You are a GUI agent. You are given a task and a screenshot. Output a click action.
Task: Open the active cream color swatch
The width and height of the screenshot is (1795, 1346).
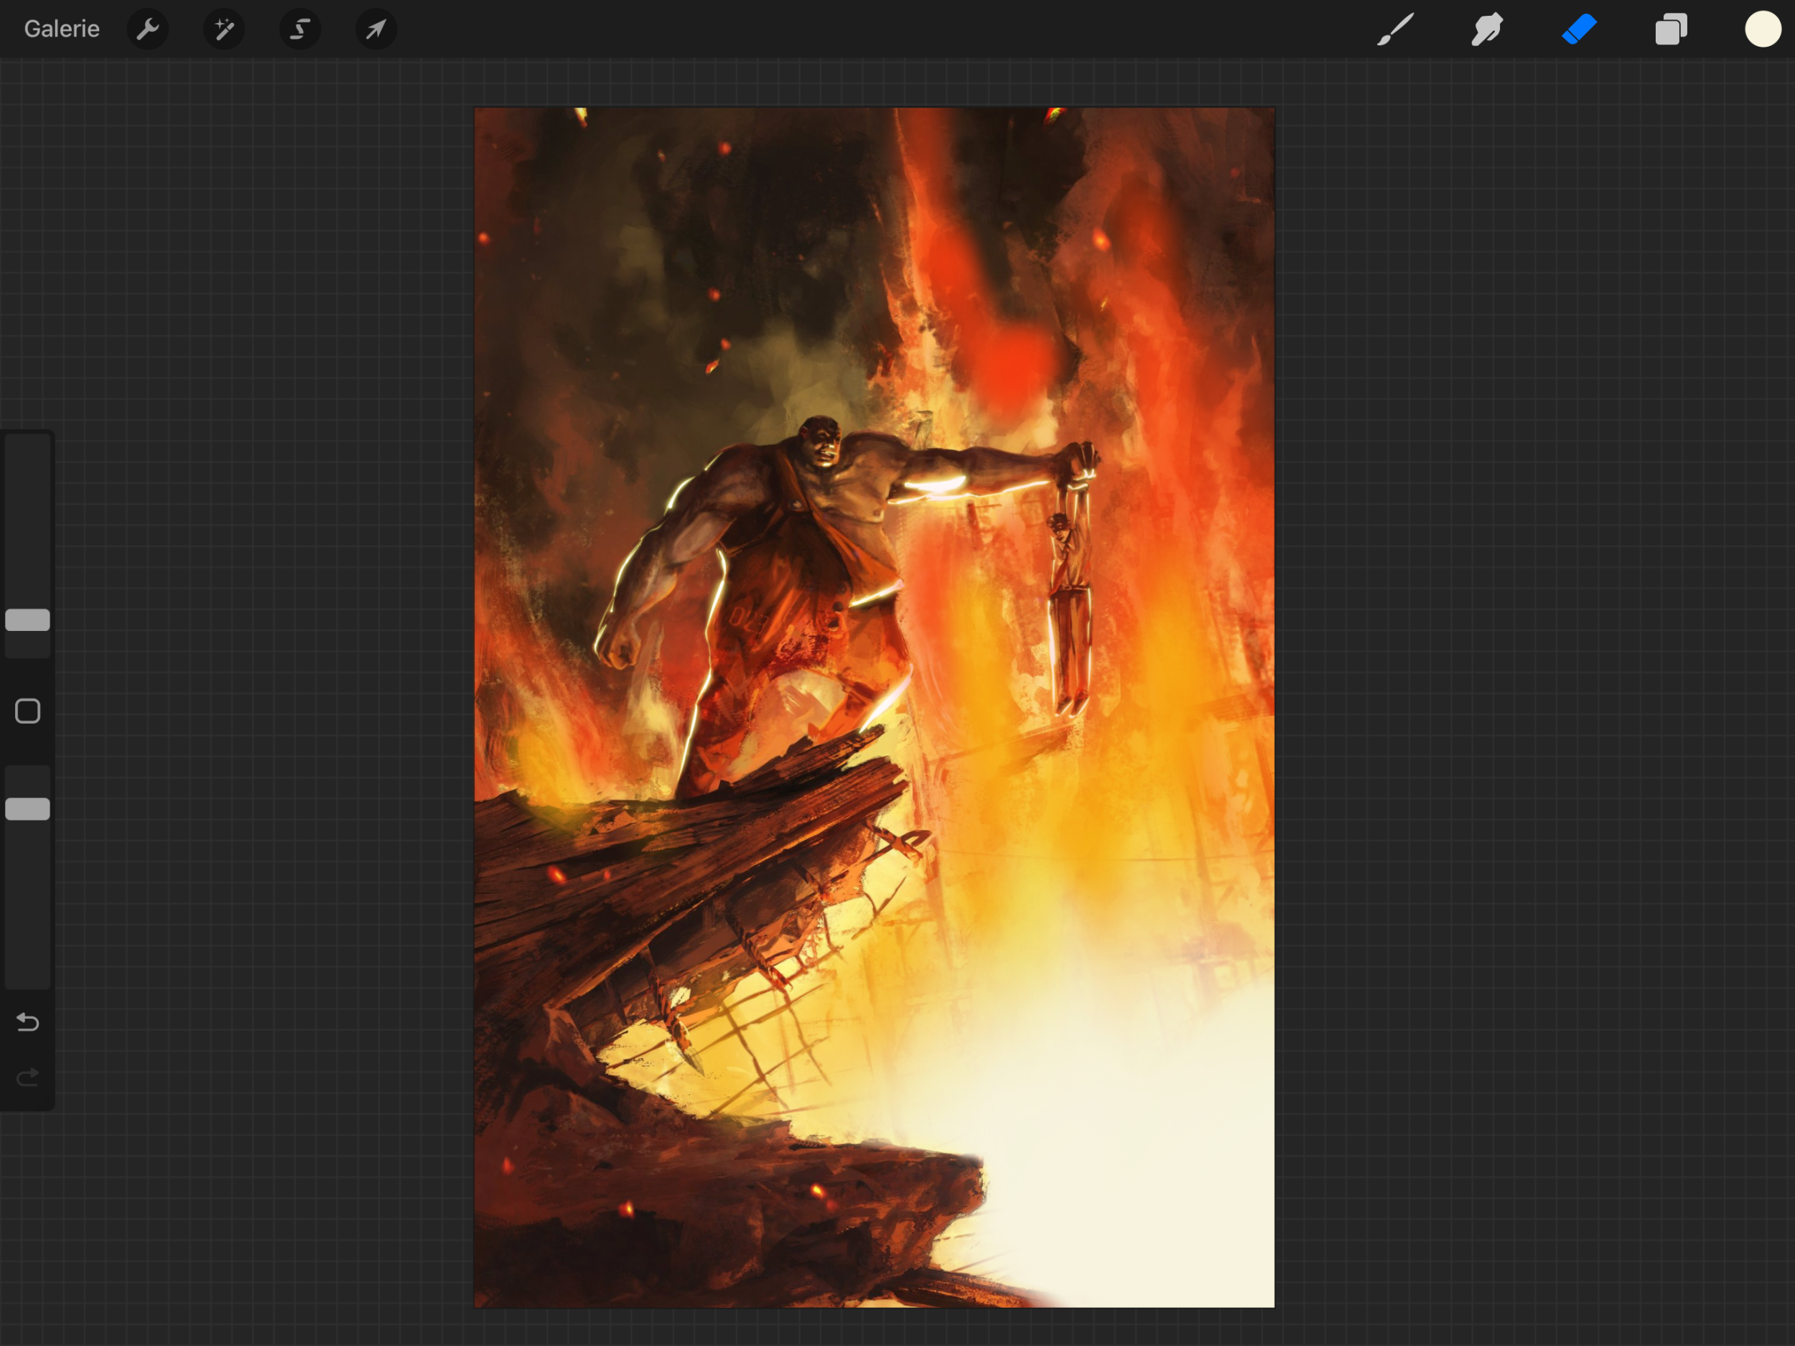(x=1762, y=29)
